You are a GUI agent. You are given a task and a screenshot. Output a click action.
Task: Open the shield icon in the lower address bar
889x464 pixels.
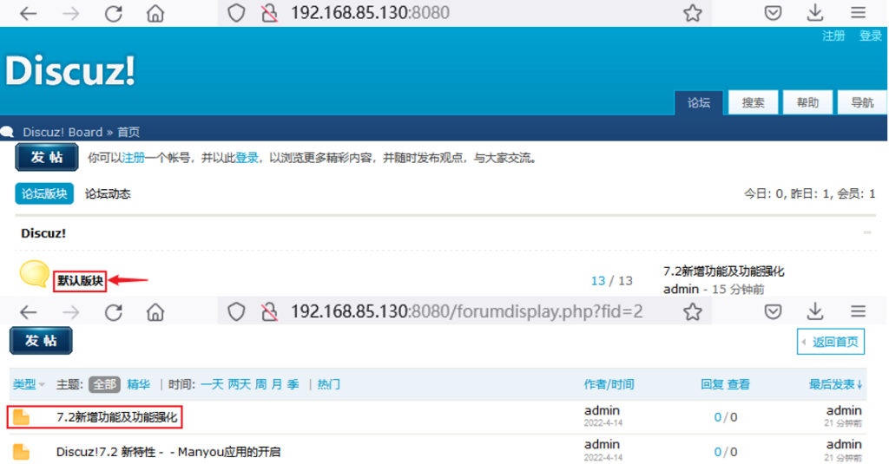236,312
